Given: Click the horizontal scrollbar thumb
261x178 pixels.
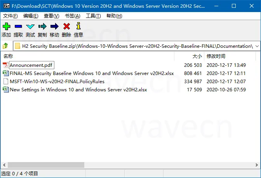Looking at the screenshot, I should click(x=46, y=165).
